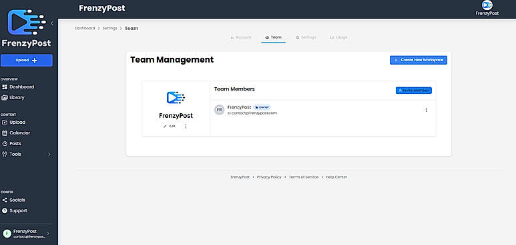Image resolution: width=516 pixels, height=245 pixels.
Task: Click the Library icon in sidebar
Action: click(4, 98)
